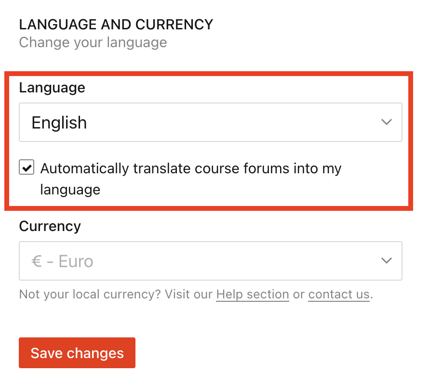Click the Save changes button
429x386 pixels.
(77, 353)
